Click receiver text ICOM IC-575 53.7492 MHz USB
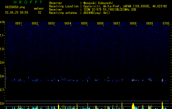Screen dimensions: 172x109 click(x=110, y=10)
